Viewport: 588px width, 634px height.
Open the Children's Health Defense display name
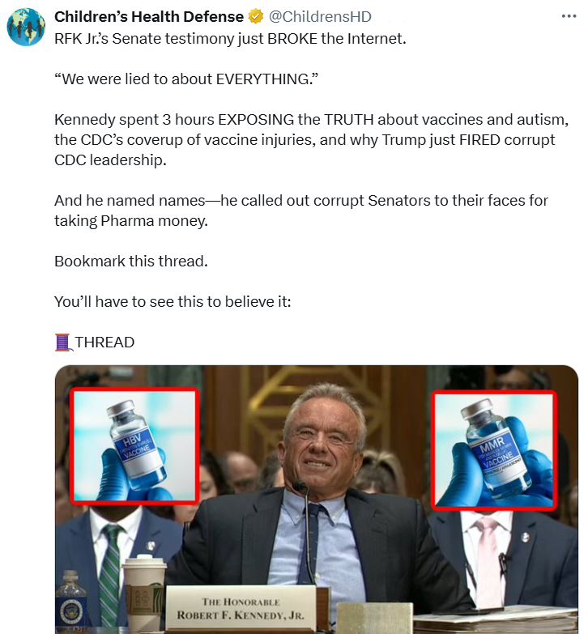tap(149, 16)
